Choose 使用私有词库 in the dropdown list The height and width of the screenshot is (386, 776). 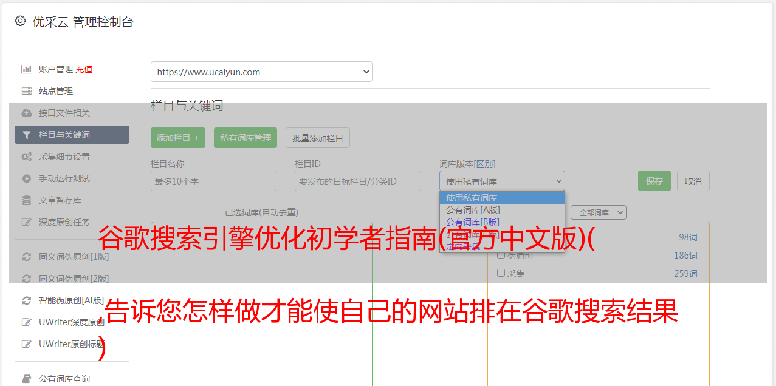[x=502, y=198]
